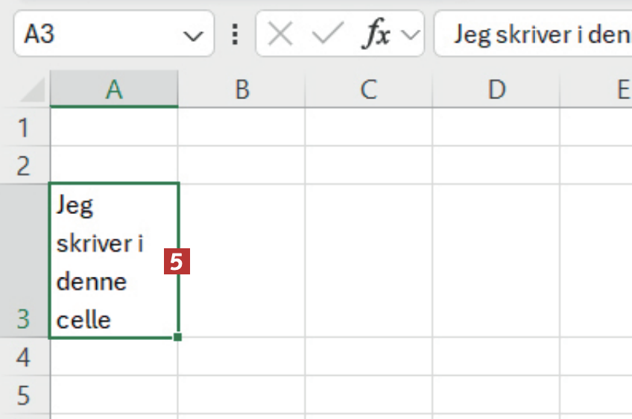This screenshot has height=419, width=632.
Task: Select row 1 header
Action: pyautogui.click(x=24, y=127)
